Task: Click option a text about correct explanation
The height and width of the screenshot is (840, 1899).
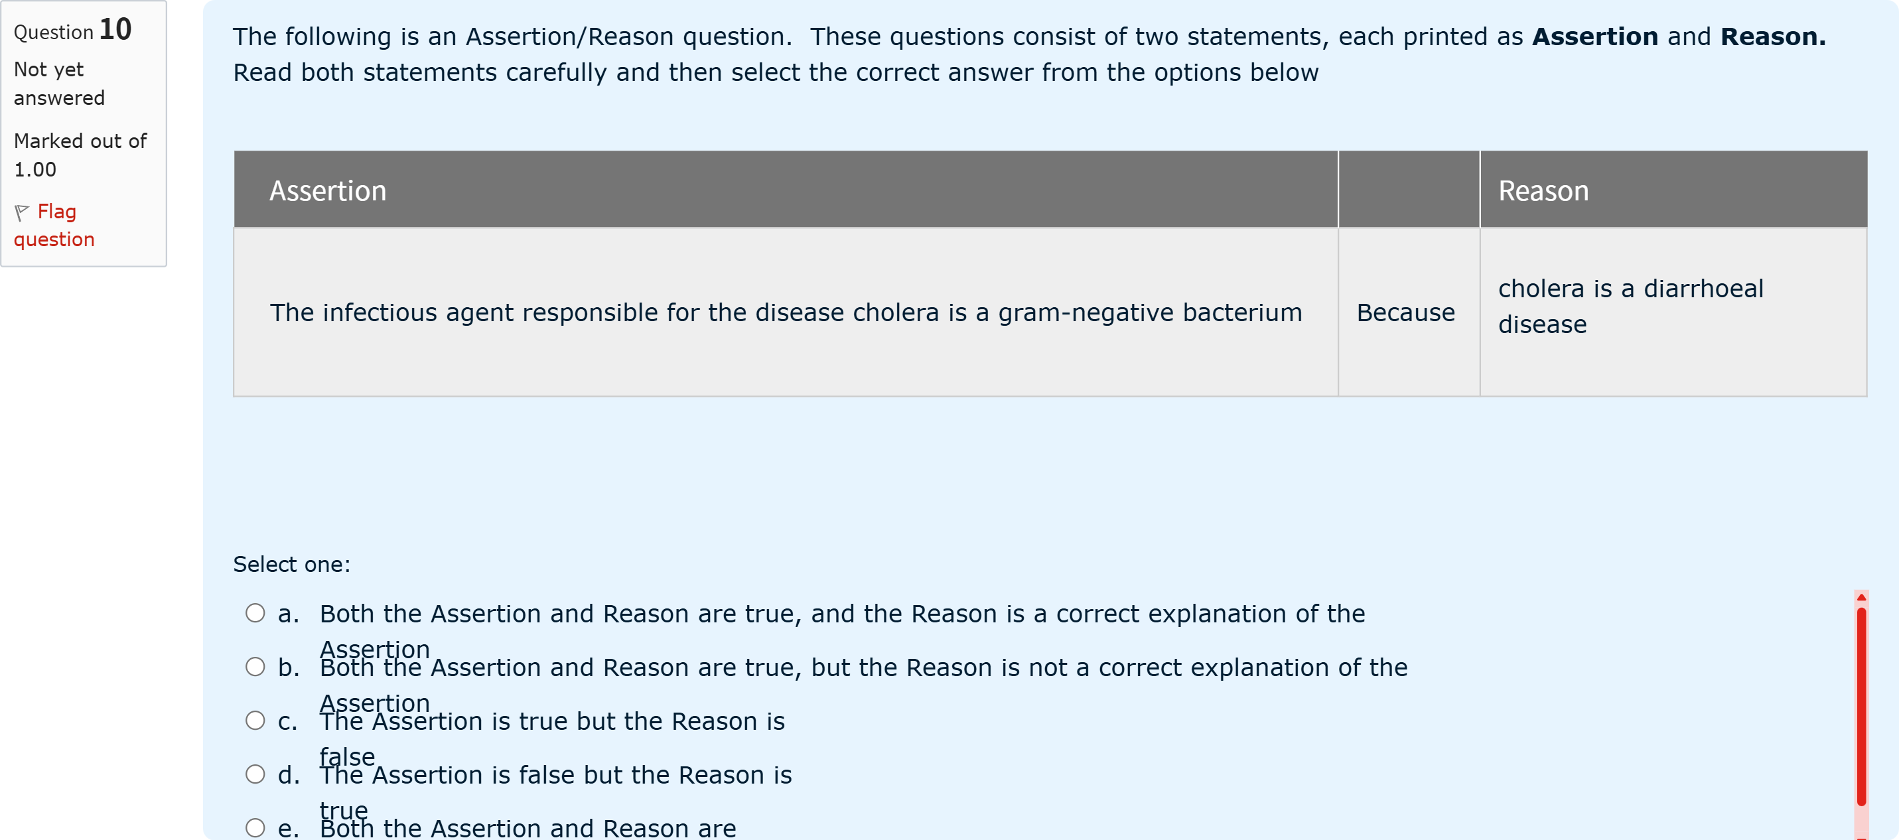Action: [842, 631]
